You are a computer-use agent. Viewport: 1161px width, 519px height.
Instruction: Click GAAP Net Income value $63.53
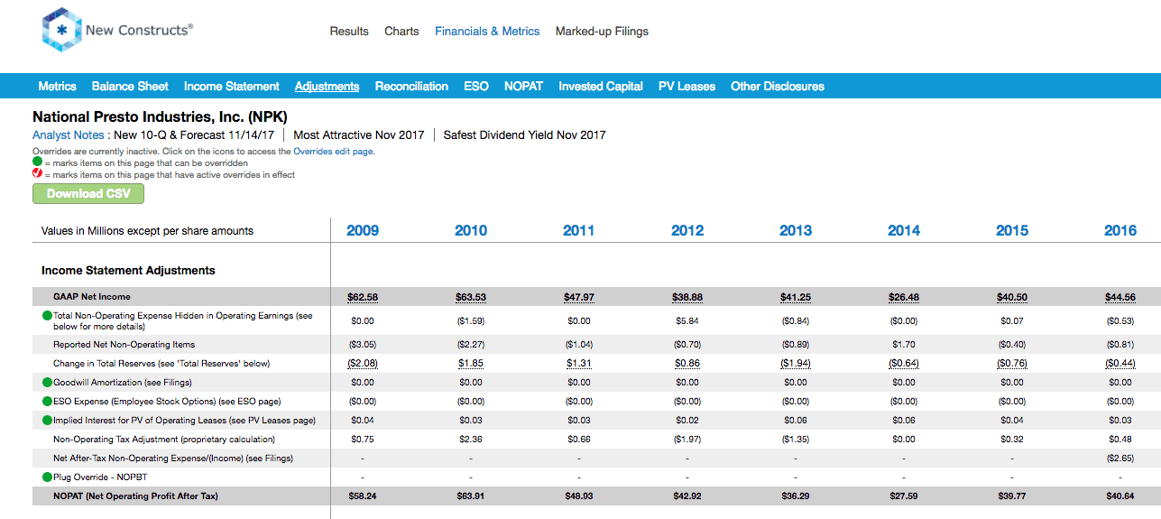[x=471, y=297]
